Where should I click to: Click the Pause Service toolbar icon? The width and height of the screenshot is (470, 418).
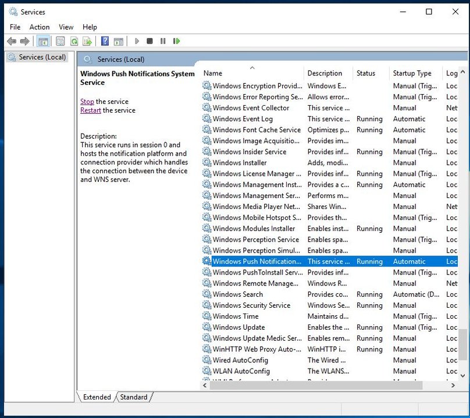[163, 41]
